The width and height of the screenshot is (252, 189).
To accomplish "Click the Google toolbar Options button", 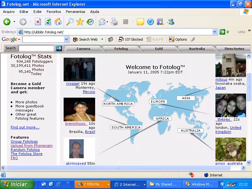I will (178, 39).
